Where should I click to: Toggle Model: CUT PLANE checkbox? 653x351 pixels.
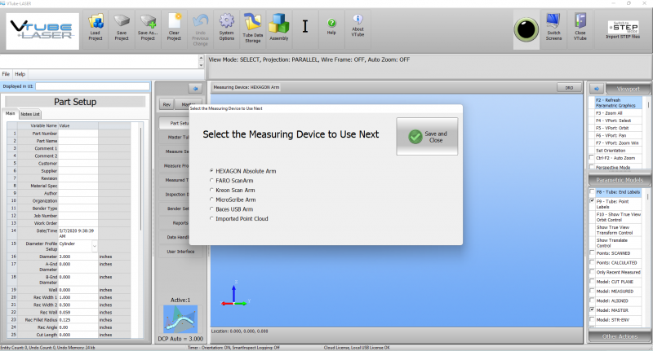[592, 282]
